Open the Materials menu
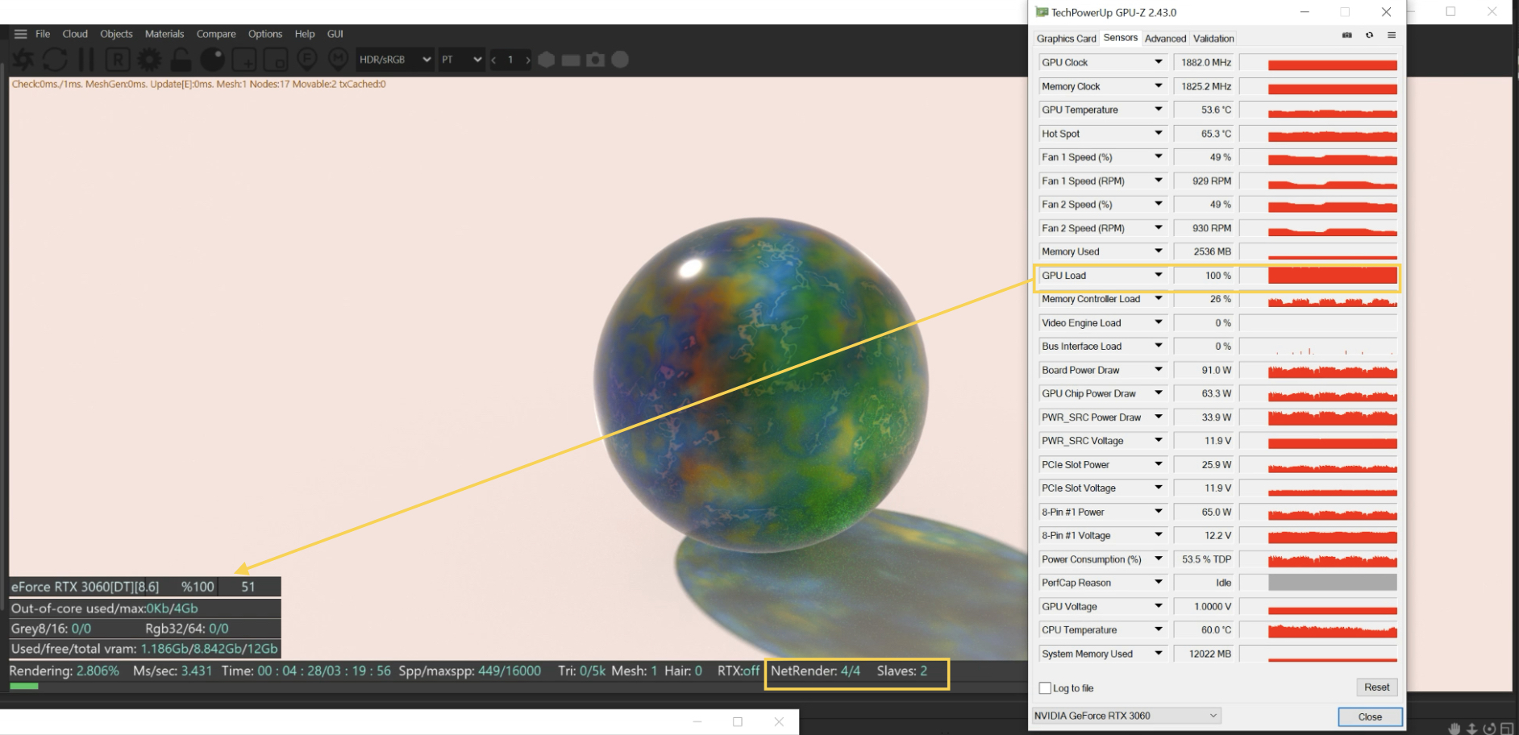Viewport: 1519px width, 735px height. click(x=164, y=34)
